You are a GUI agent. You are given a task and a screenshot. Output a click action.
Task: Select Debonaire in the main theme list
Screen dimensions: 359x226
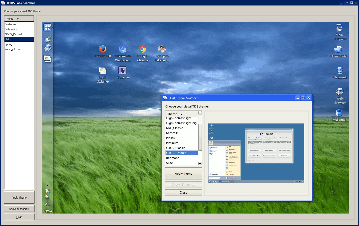19,29
